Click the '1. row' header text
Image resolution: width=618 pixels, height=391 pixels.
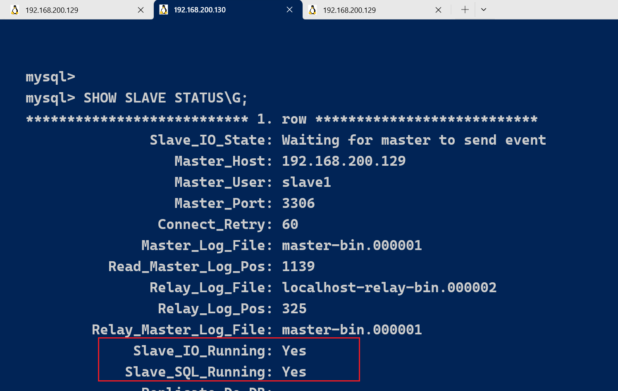click(282, 119)
